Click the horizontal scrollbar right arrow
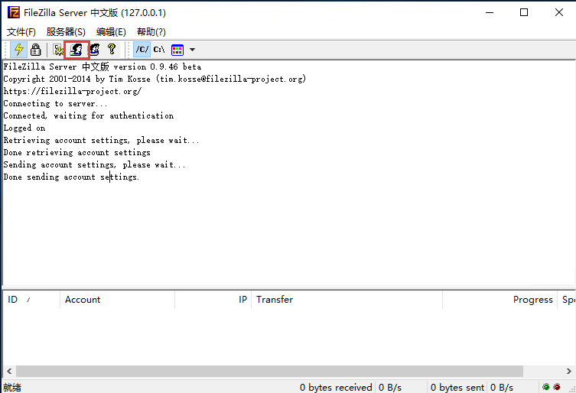This screenshot has height=393, width=576. click(x=568, y=372)
